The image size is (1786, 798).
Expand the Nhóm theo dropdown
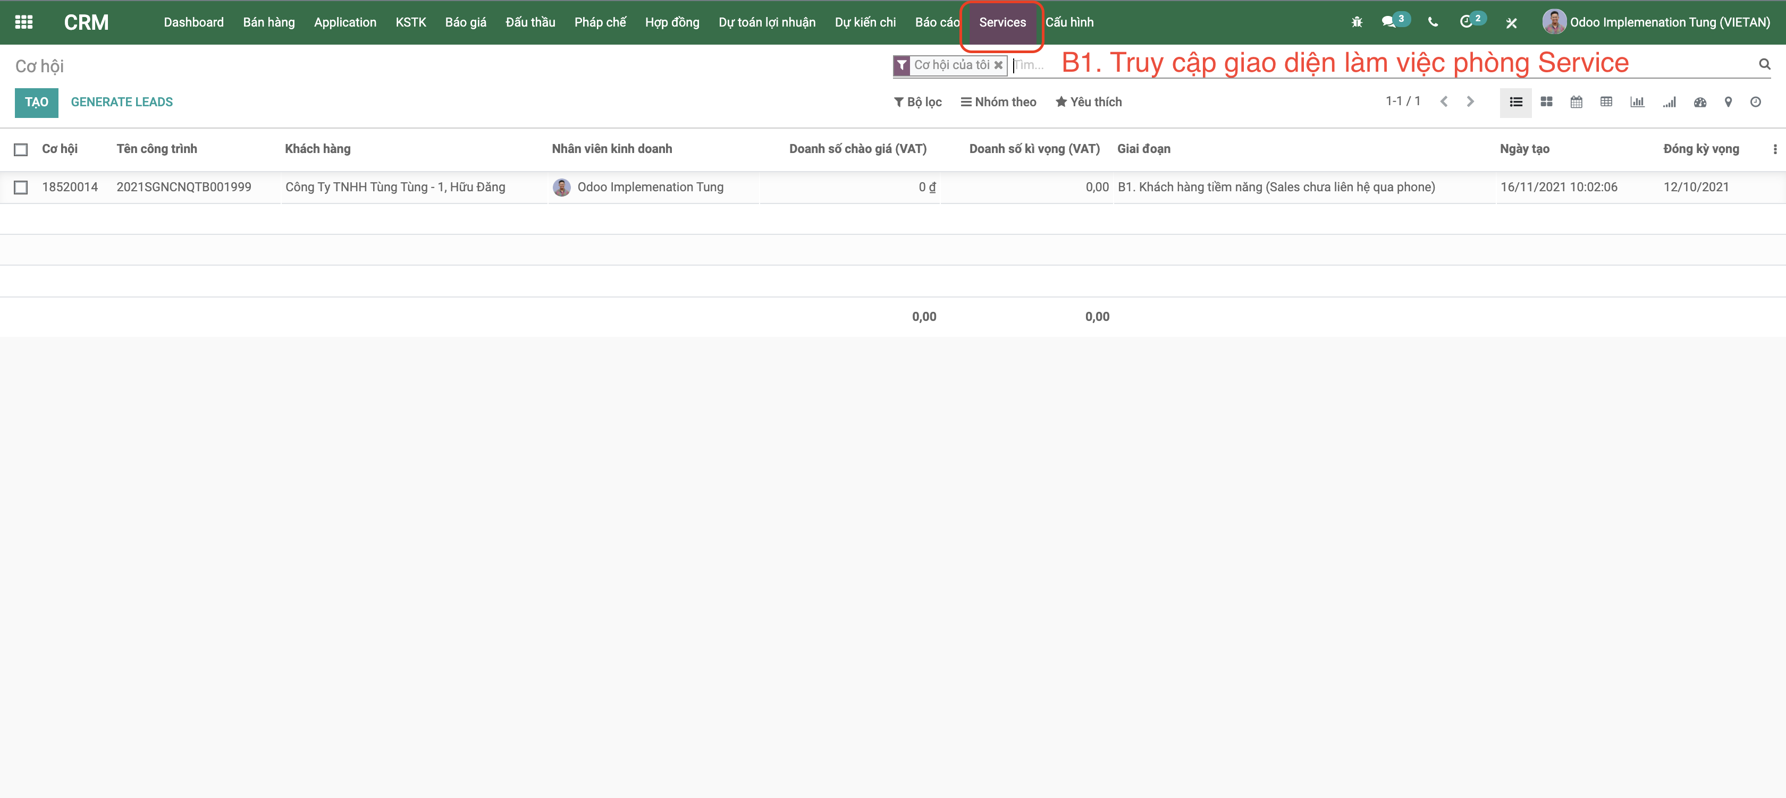[x=998, y=102]
